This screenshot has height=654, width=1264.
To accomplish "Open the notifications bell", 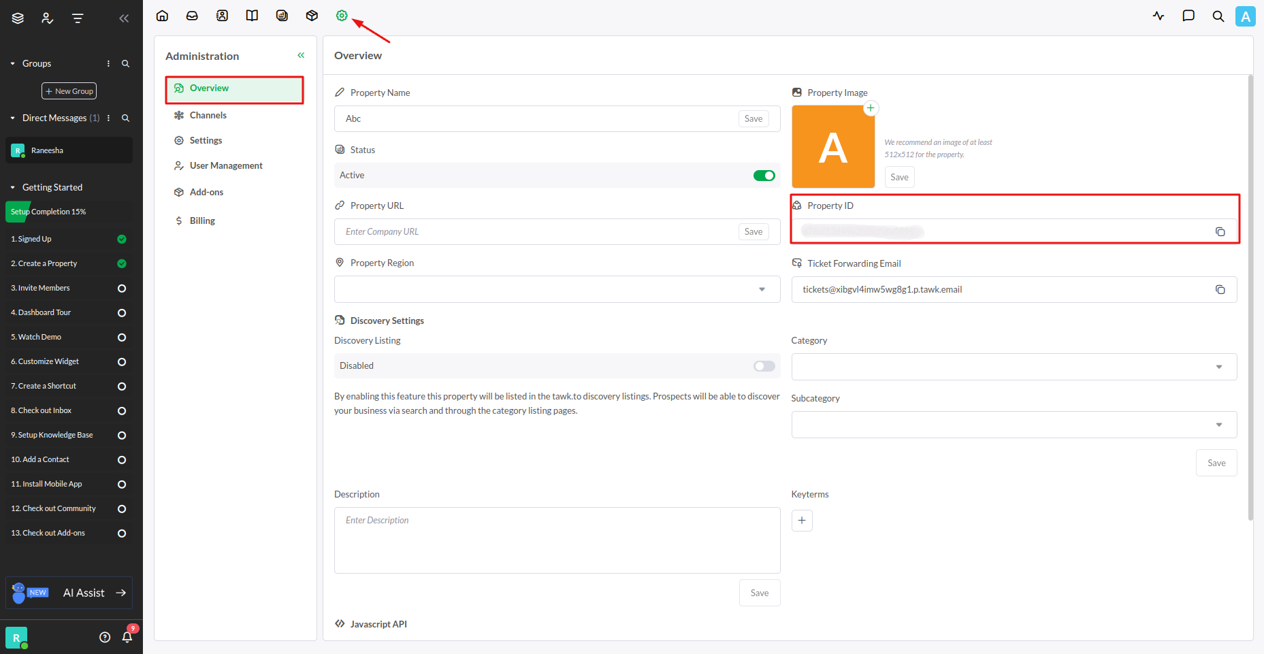I will pos(127,637).
